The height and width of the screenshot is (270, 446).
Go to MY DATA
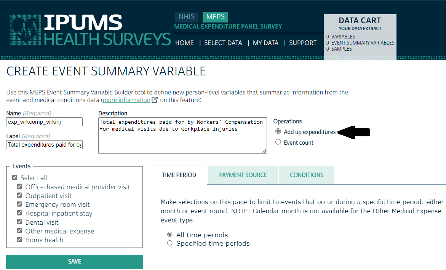265,43
